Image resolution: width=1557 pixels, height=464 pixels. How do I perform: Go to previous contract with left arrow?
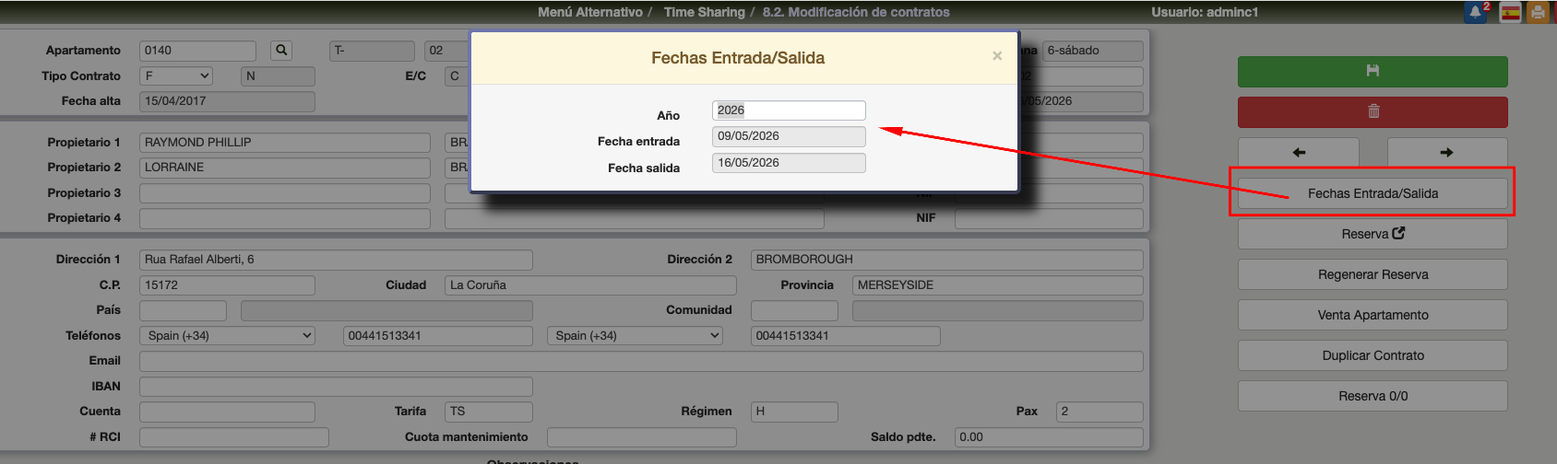(1298, 153)
